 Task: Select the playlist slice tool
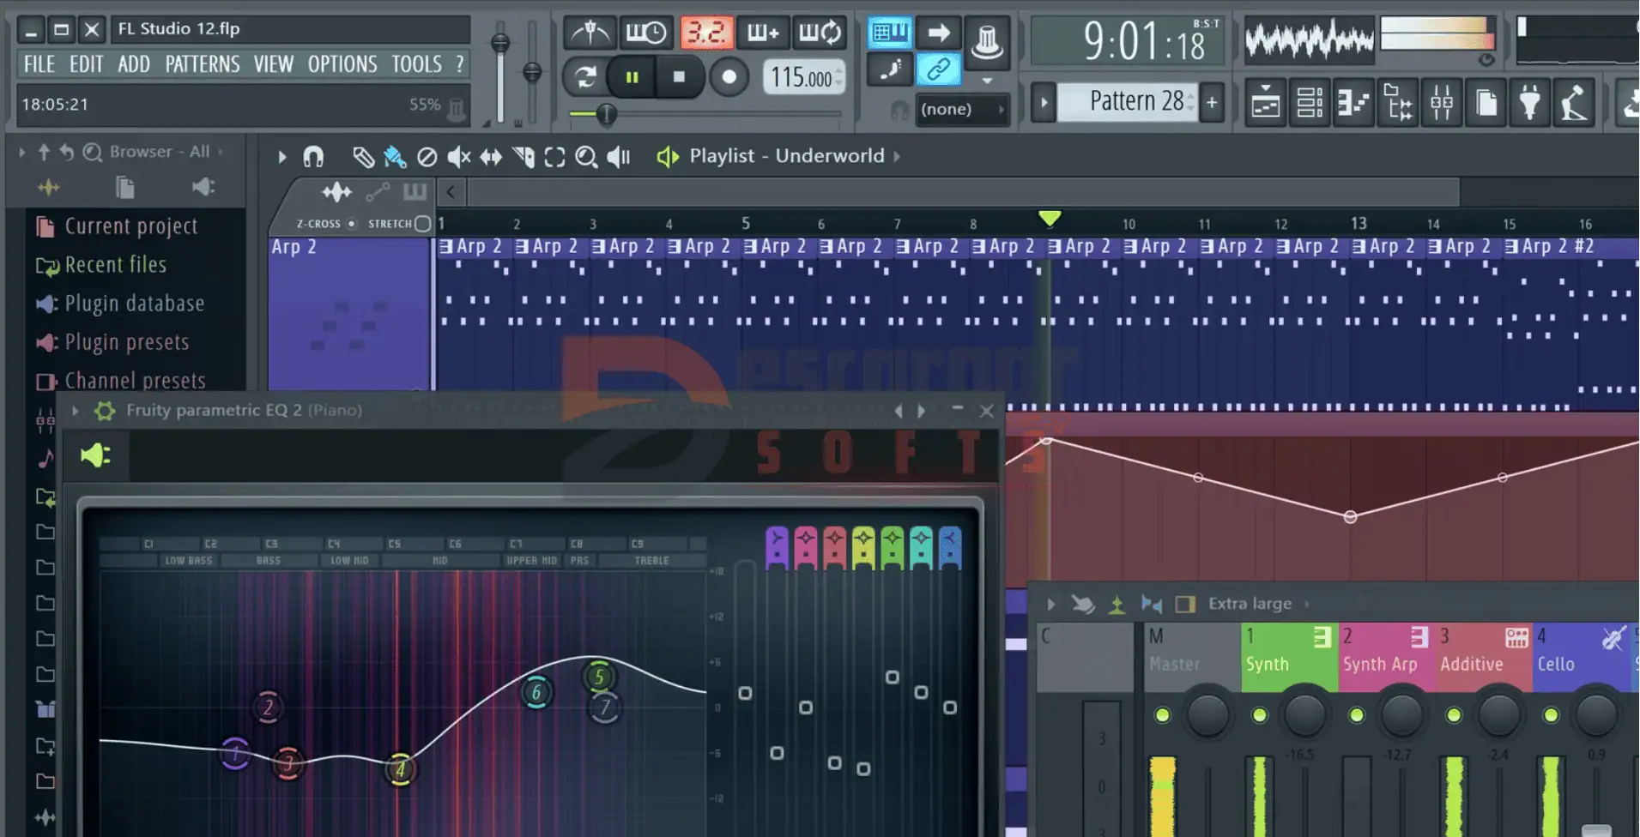523,157
